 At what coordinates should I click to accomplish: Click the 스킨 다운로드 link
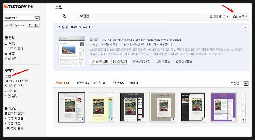click(x=184, y=62)
